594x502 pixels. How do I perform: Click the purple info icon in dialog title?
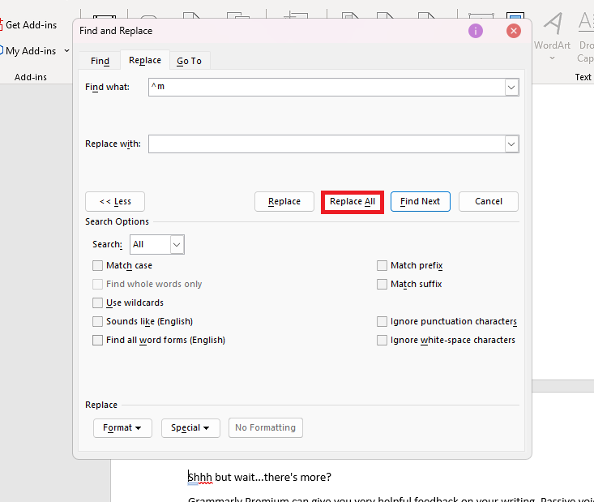[476, 31]
